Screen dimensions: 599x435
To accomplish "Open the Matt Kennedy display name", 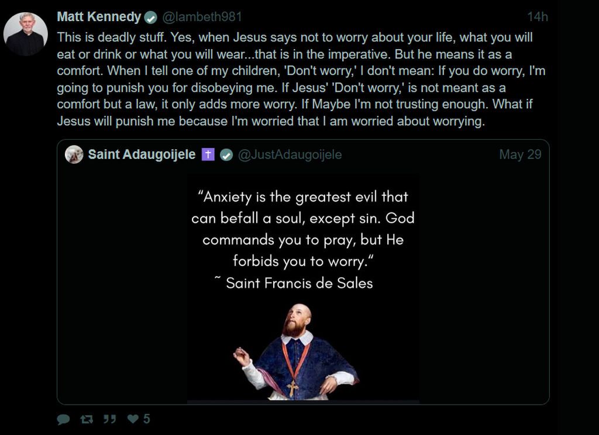I will click(x=99, y=17).
